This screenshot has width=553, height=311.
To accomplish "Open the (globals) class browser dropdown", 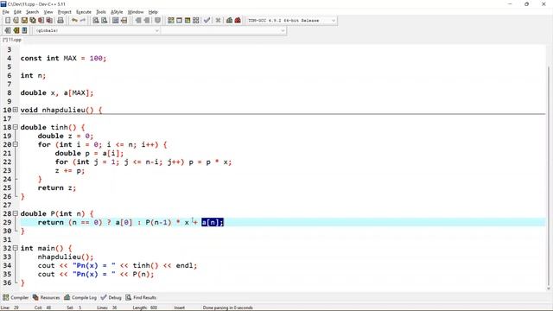I will (x=97, y=31).
